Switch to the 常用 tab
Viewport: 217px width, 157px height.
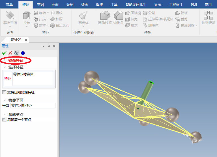(208, 5)
